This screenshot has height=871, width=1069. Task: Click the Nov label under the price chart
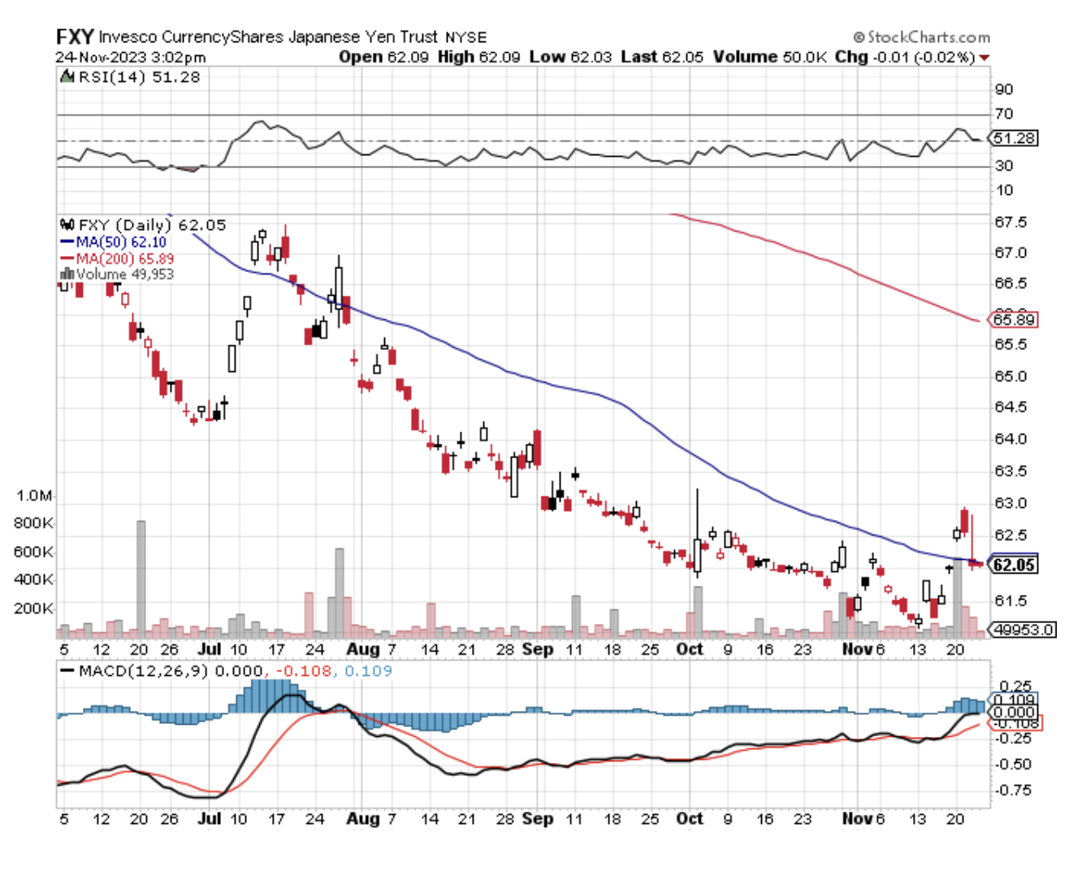(x=858, y=649)
